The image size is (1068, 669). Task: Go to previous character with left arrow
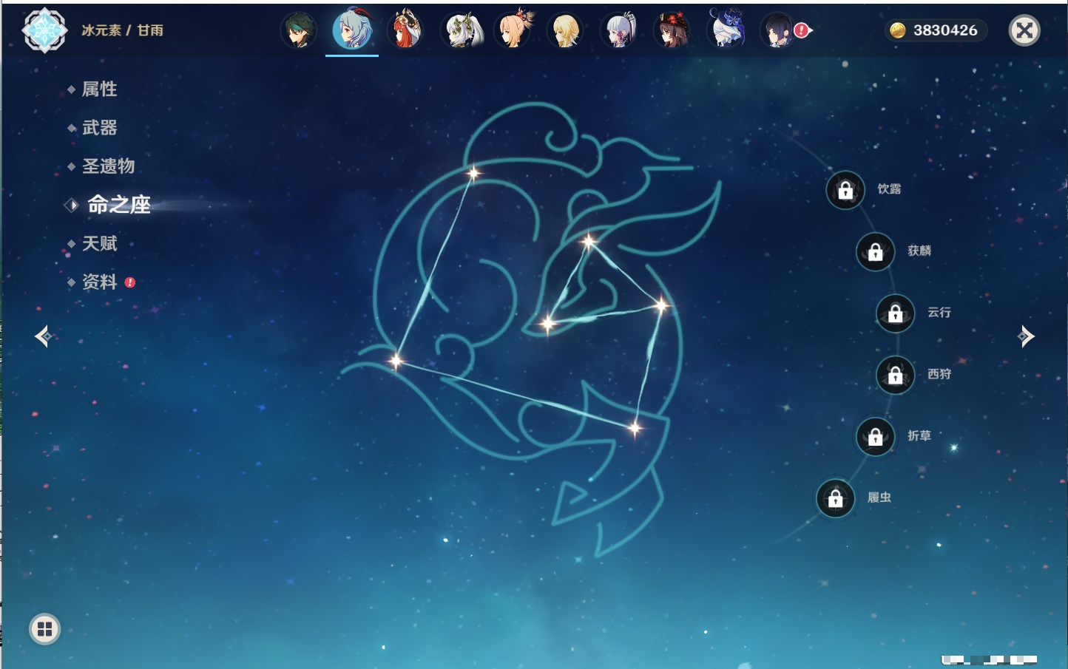click(43, 336)
